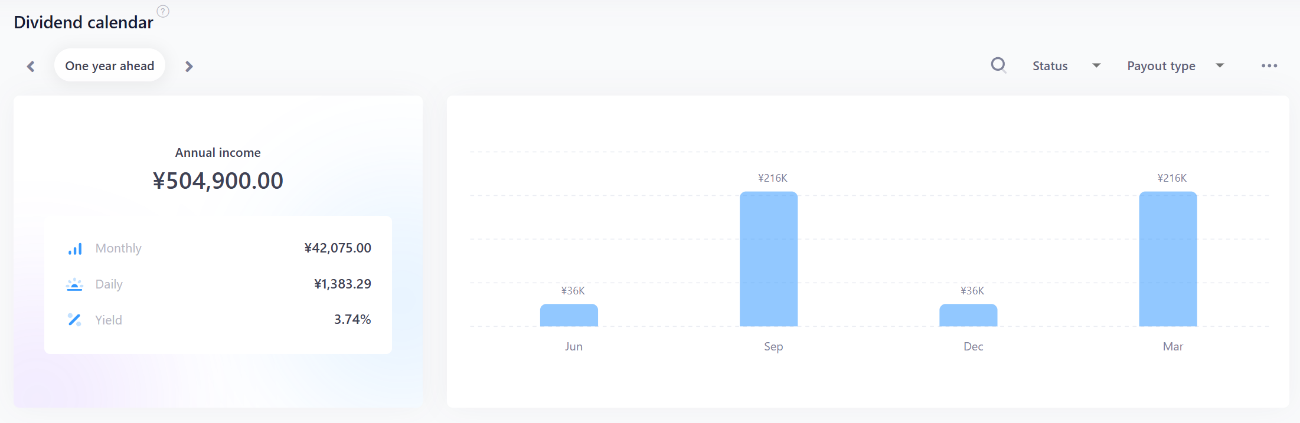Image resolution: width=1300 pixels, height=423 pixels.
Task: Open the three-dot more options menu
Action: (1269, 65)
